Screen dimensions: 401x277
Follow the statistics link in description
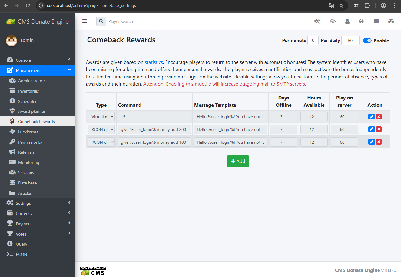pyautogui.click(x=154, y=62)
